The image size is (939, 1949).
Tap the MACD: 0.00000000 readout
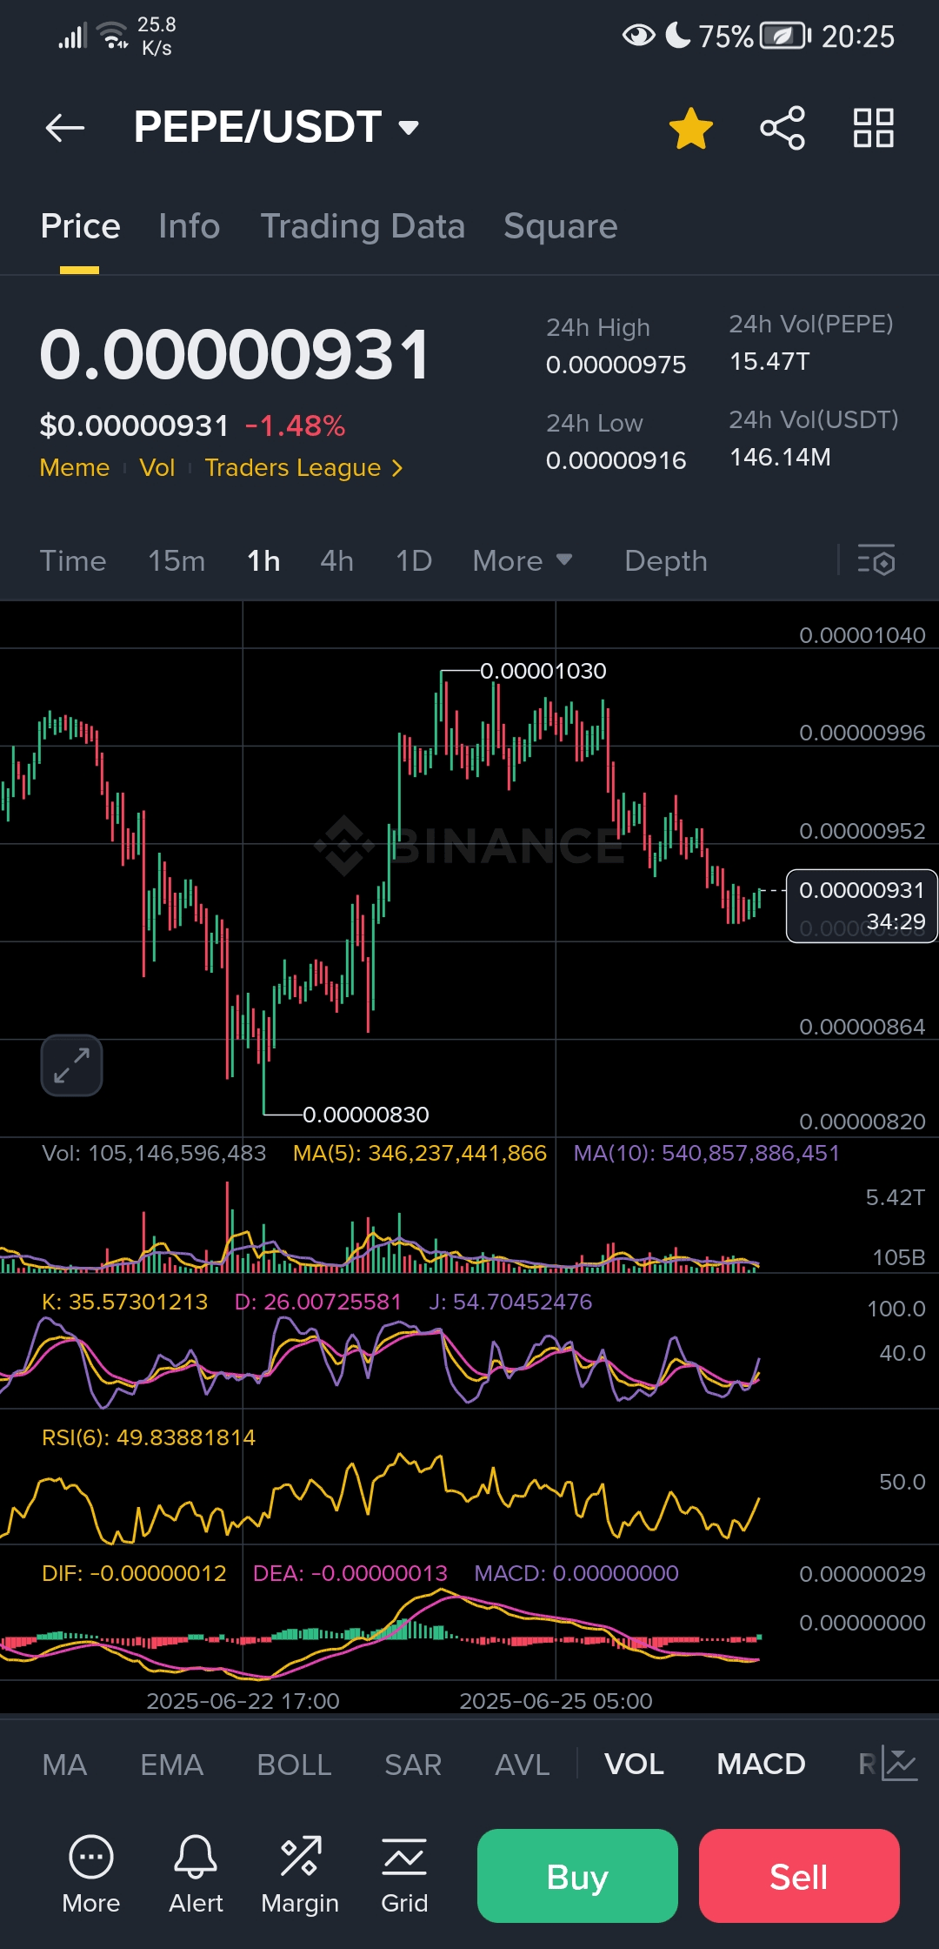pos(576,1573)
